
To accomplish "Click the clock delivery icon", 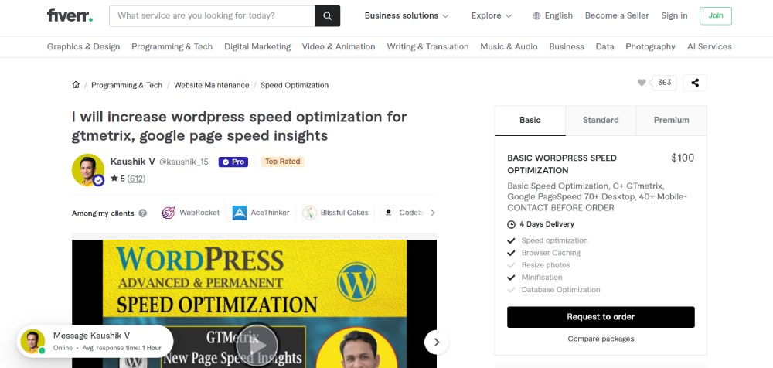I will point(511,224).
